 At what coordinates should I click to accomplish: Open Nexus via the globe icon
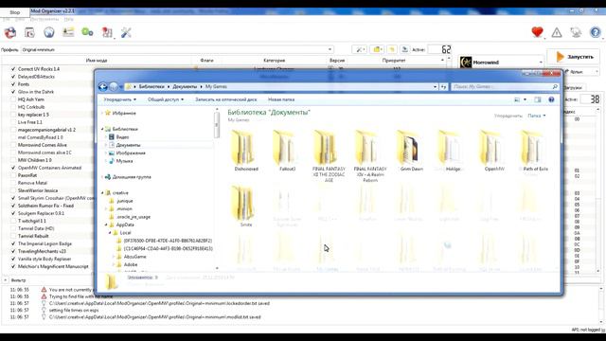[x=49, y=33]
